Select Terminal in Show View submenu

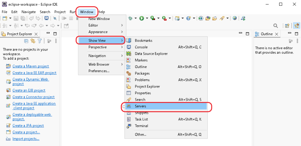point(166,126)
